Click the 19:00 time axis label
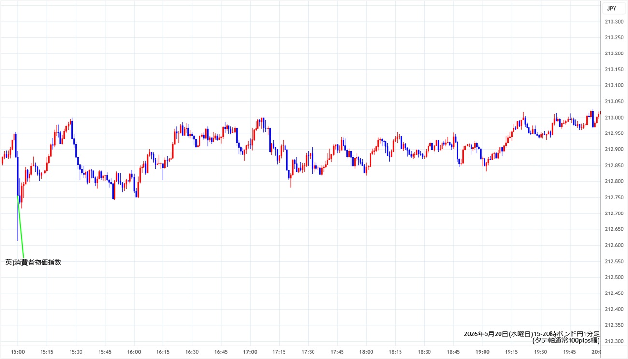 [x=482, y=352]
